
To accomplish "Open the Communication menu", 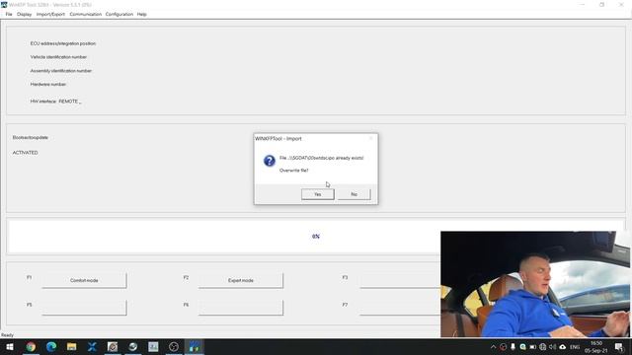I will pos(86,14).
